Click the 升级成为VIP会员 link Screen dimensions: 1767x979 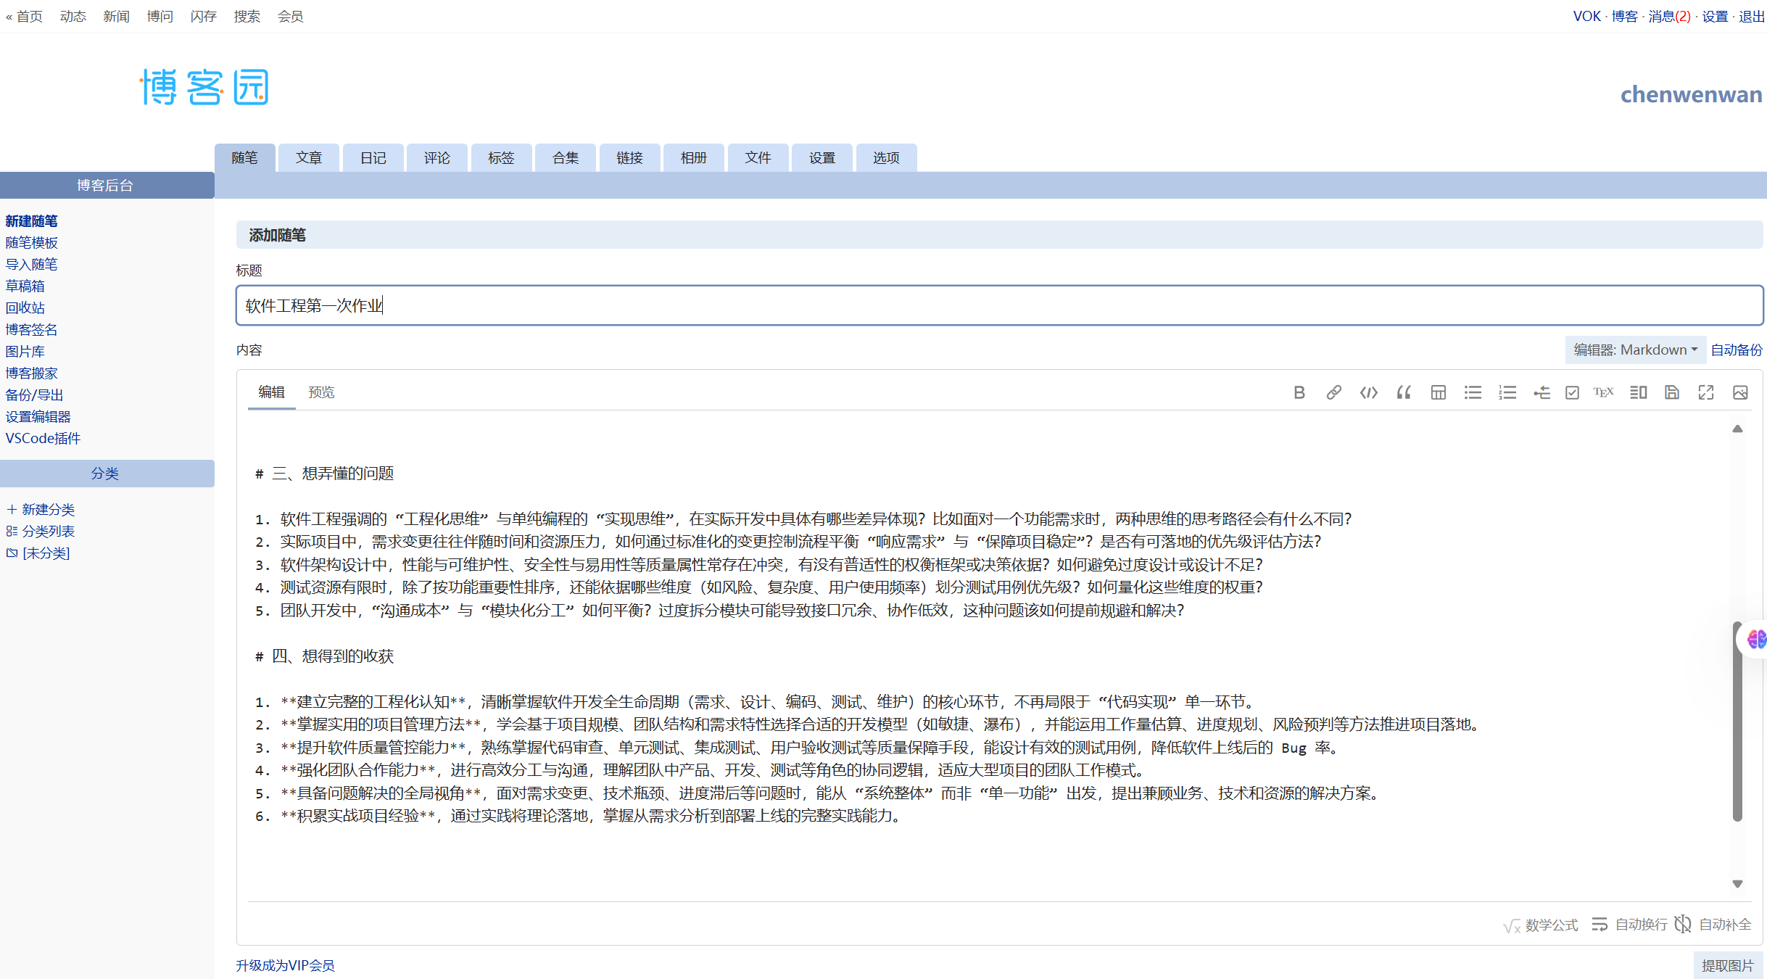pos(286,965)
